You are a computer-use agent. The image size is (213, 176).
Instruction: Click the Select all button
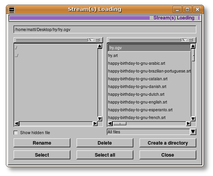point(105,155)
